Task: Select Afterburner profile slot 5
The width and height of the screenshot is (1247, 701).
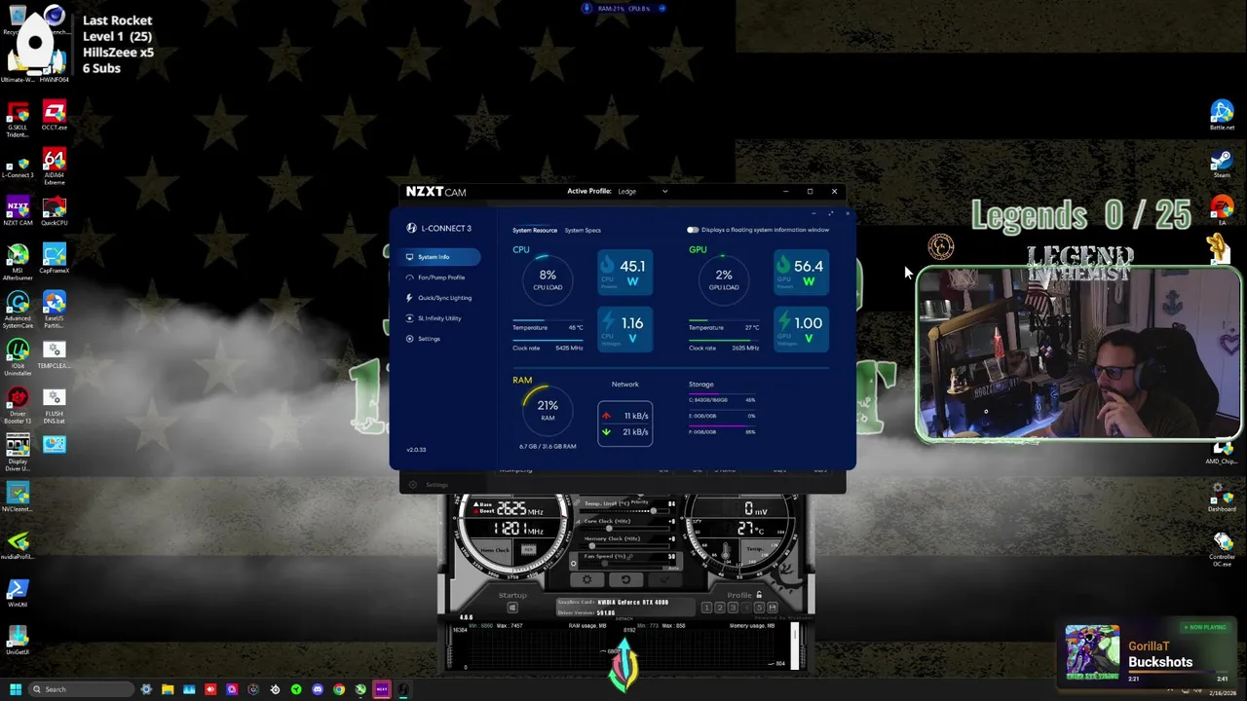Action: tap(759, 608)
